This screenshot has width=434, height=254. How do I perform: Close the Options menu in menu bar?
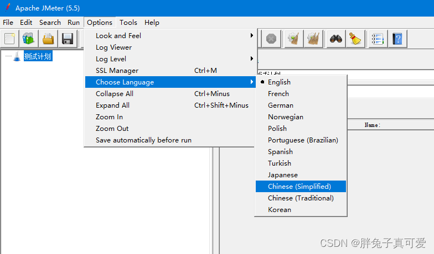coord(100,22)
